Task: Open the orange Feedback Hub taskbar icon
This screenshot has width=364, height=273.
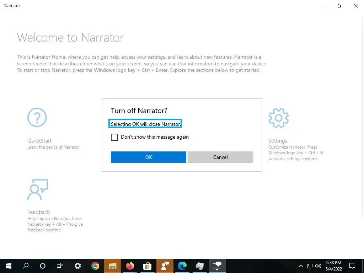Action: point(165,266)
